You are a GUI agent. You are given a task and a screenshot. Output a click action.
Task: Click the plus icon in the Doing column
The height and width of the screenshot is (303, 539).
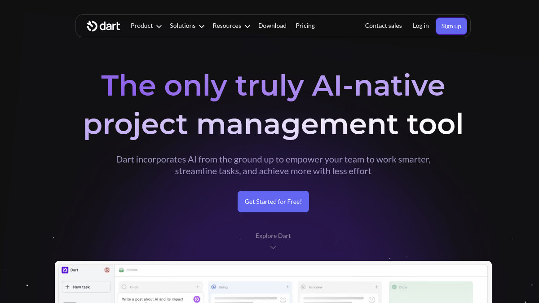pos(287,287)
